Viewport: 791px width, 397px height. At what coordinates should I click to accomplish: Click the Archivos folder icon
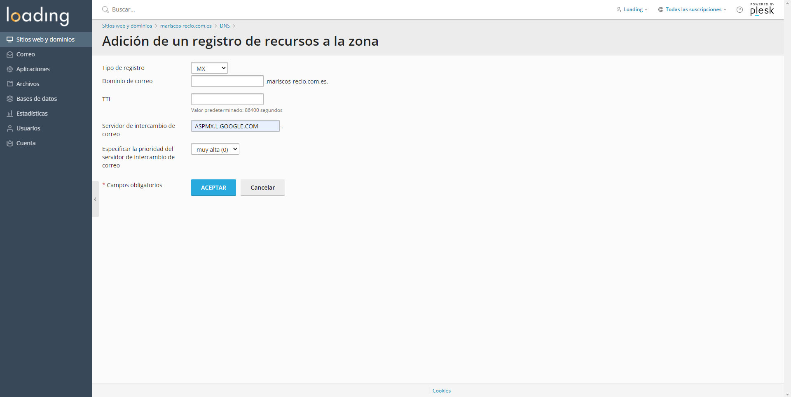point(10,84)
